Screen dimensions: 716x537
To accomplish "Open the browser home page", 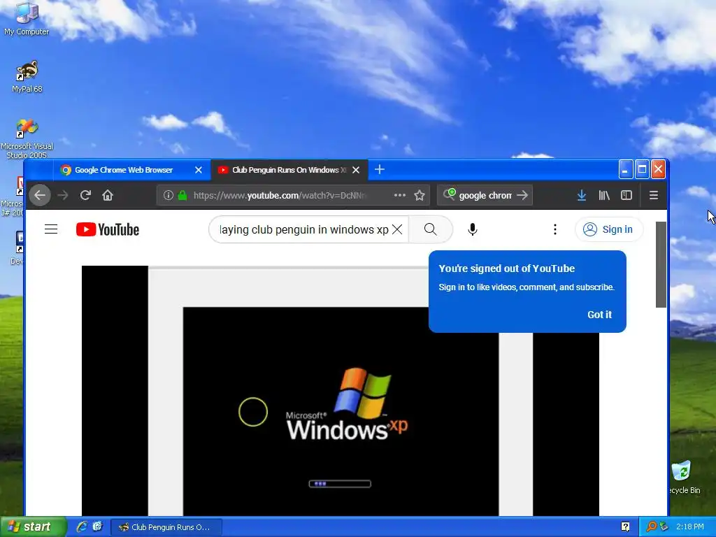I will click(108, 196).
